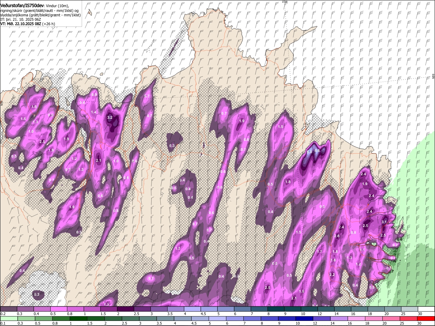Select the darkest green 1–1.5 rain legend swatch

click(78, 319)
